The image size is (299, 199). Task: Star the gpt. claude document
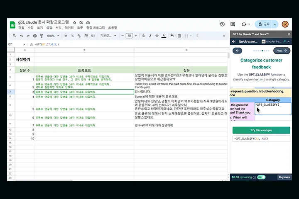[75, 22]
